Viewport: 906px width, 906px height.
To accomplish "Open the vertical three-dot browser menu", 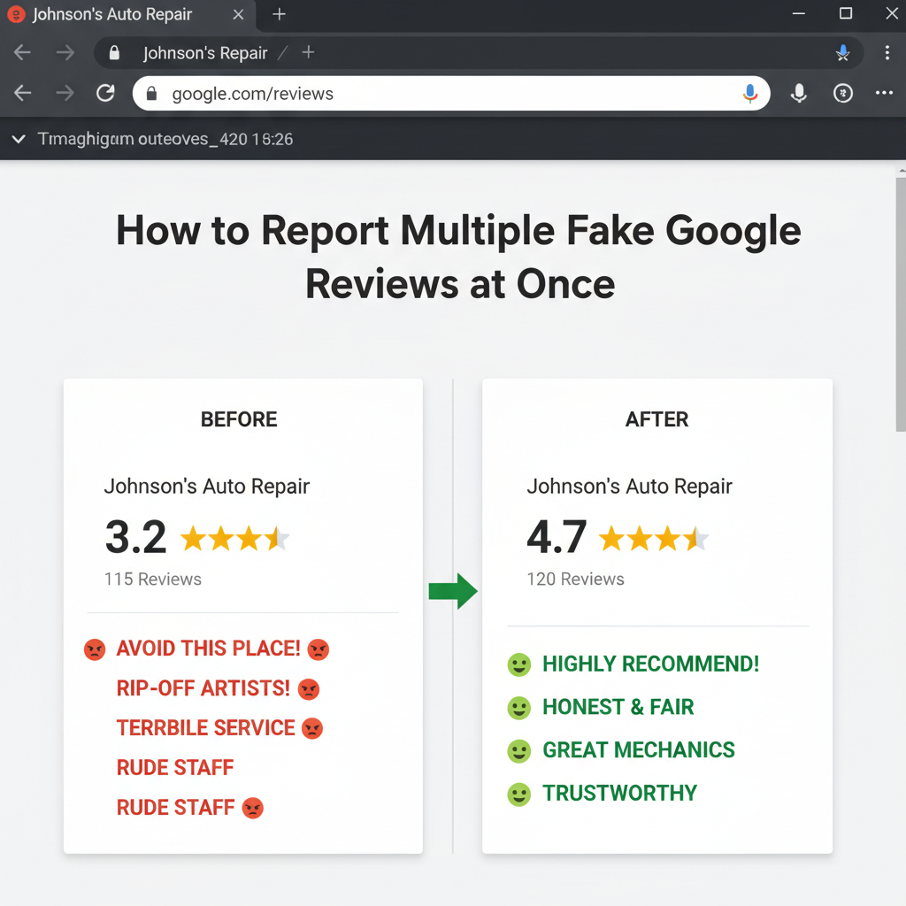I will 887,52.
